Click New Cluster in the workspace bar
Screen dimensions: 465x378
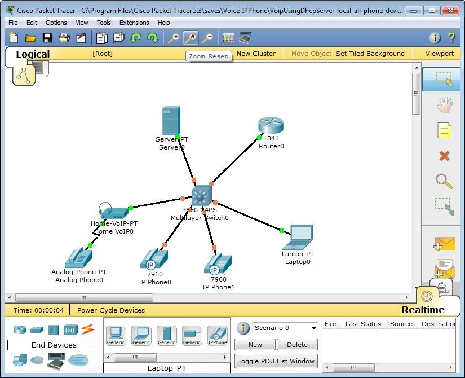256,54
